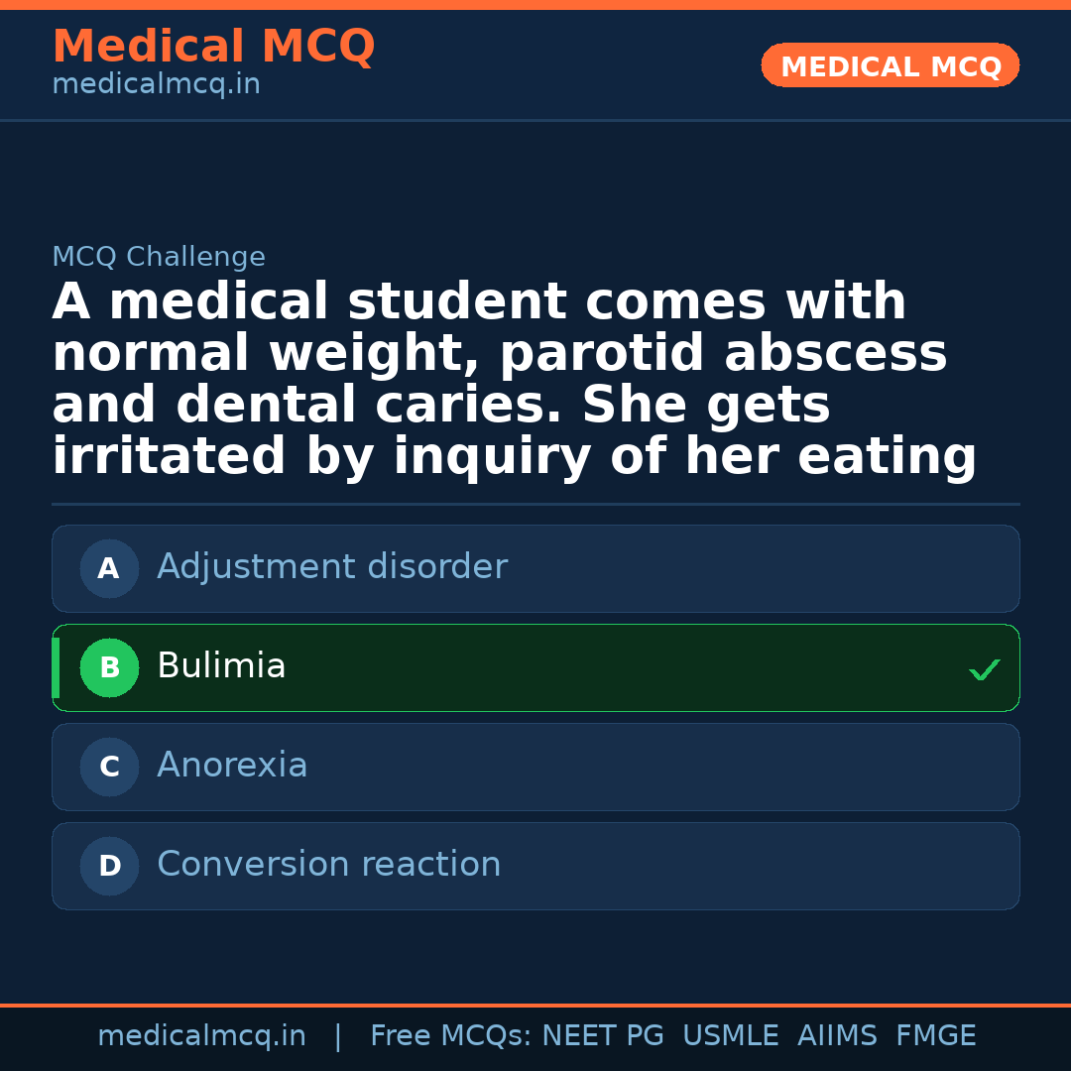1071x1071 pixels.
Task: Choose the "Adjustment disorder" answer text
Action: point(332,567)
